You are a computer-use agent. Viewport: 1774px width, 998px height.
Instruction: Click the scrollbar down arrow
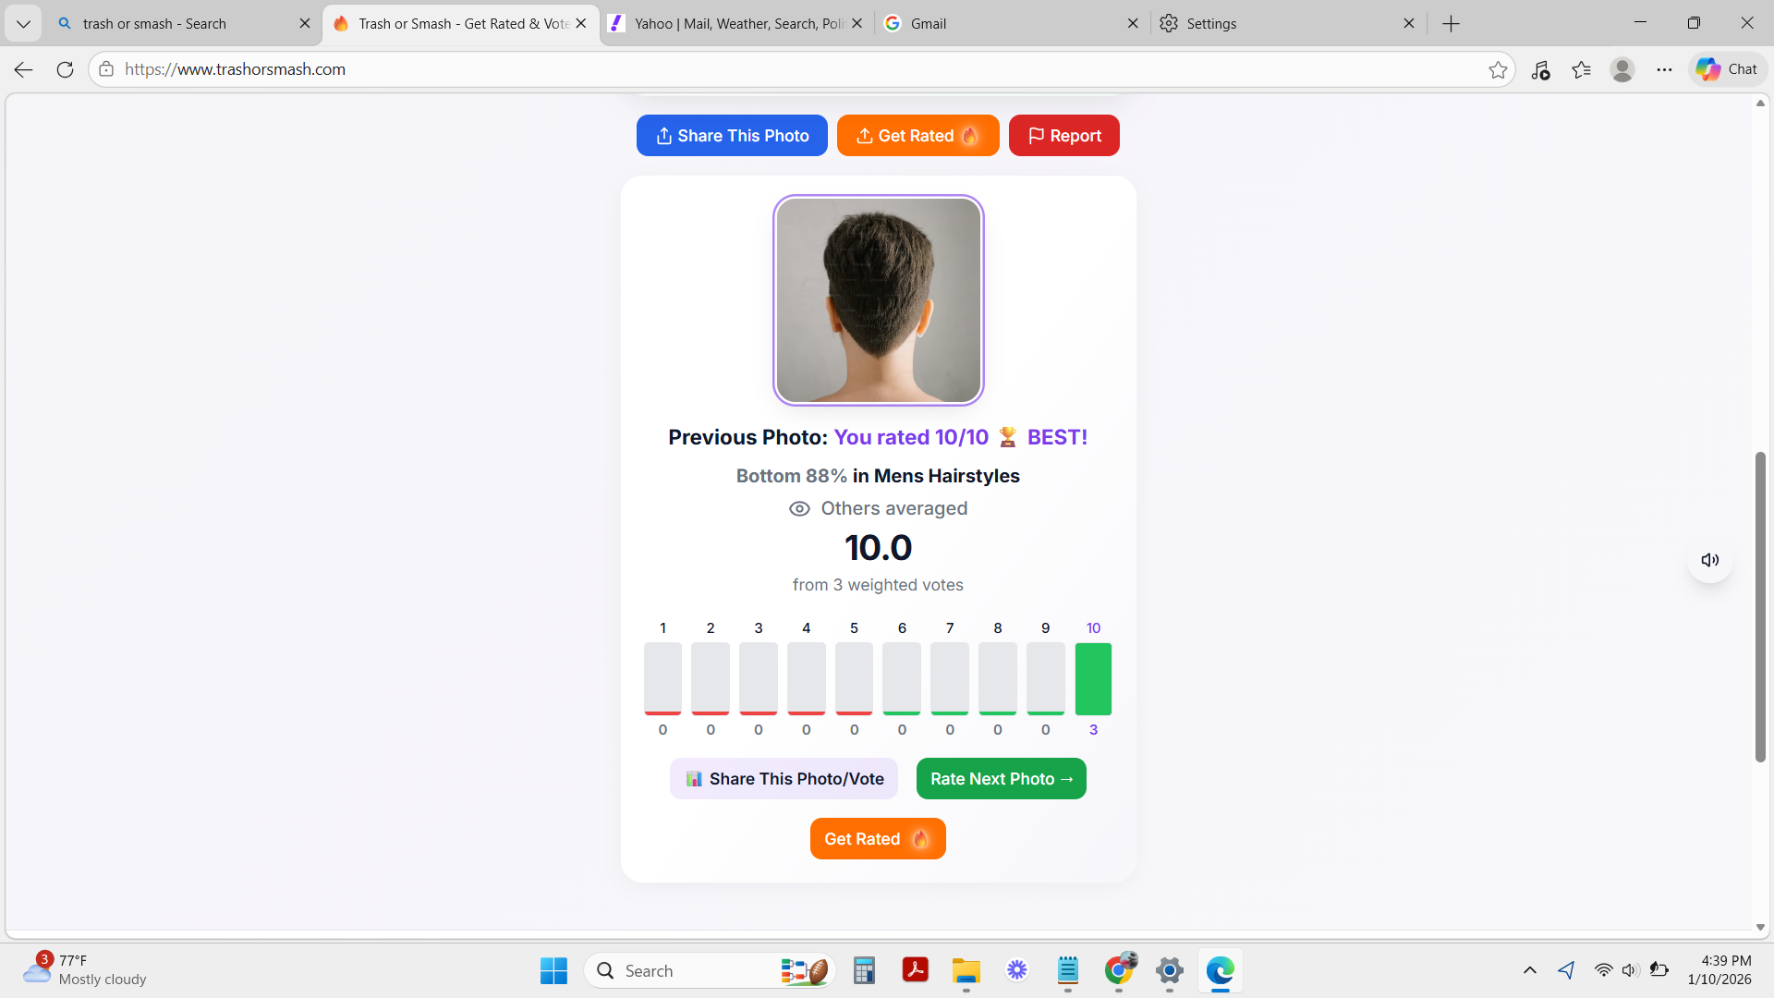[x=1760, y=927]
